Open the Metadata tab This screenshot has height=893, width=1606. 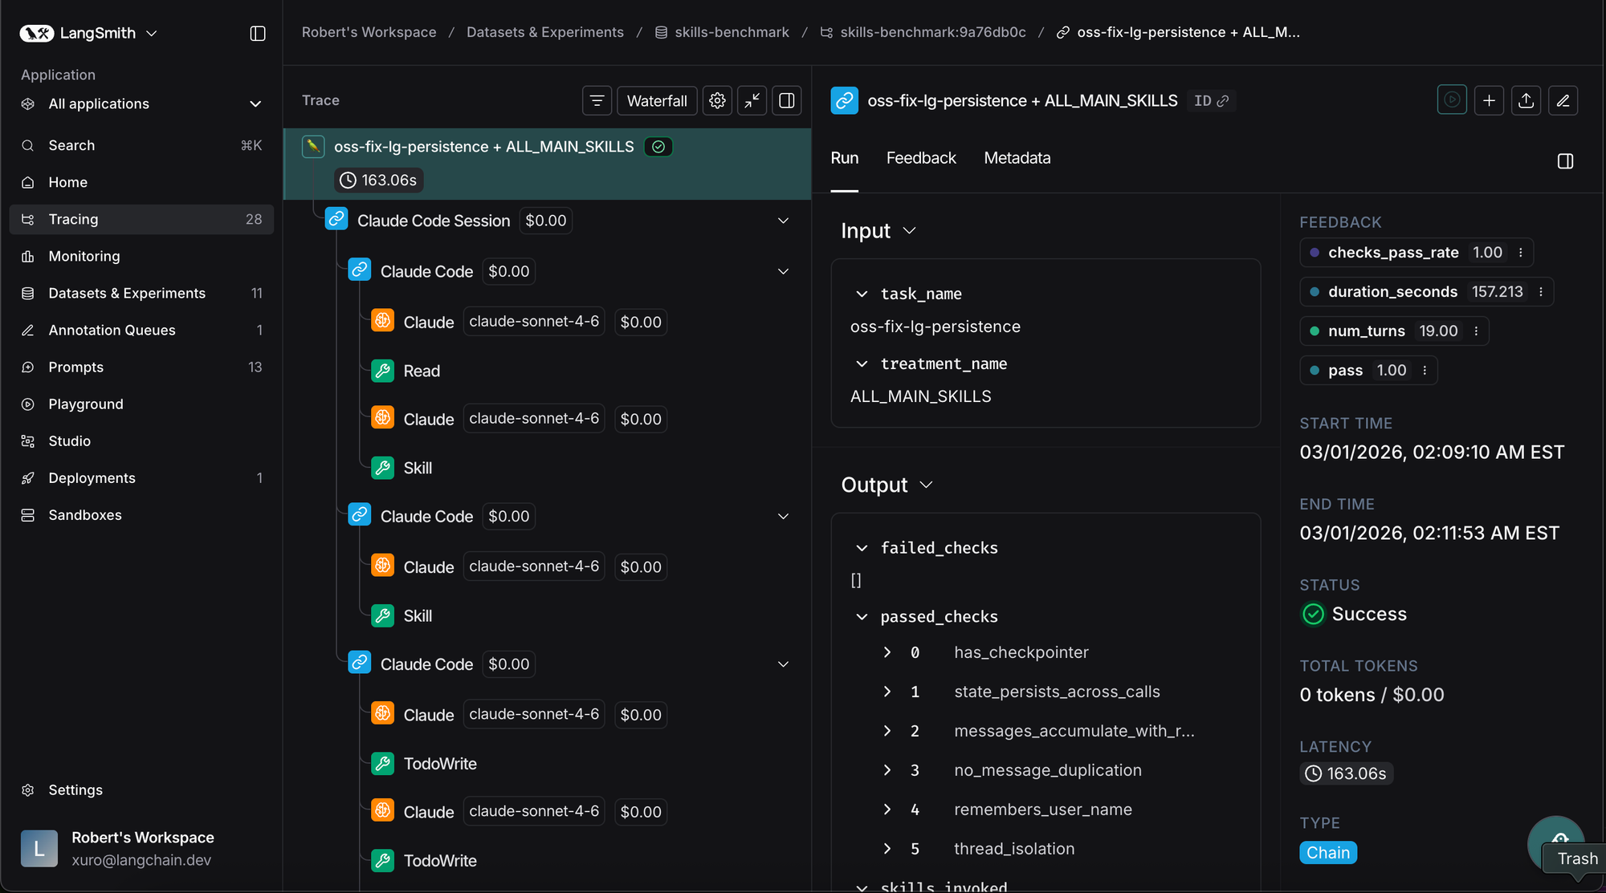pos(1017,158)
